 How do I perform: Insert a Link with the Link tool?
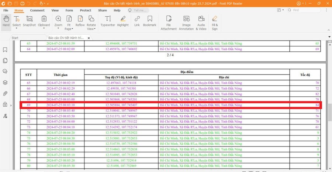coord(137,21)
